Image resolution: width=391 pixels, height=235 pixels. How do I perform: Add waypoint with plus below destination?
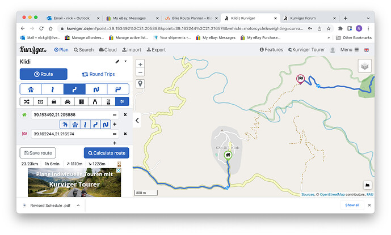[115, 143]
